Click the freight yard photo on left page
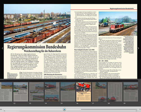 coord(37,24)
